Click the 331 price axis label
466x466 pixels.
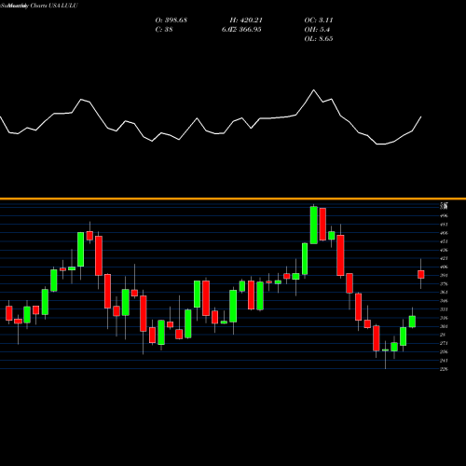(445, 309)
